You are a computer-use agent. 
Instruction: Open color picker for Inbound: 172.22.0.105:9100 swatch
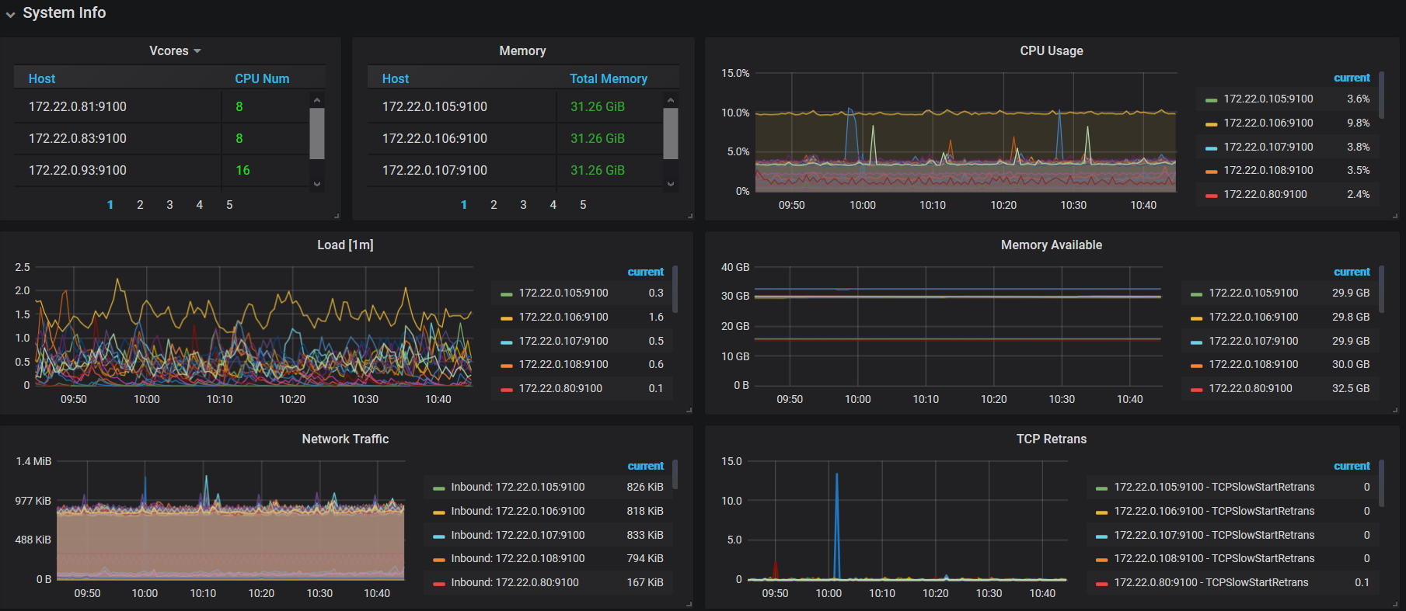[438, 488]
